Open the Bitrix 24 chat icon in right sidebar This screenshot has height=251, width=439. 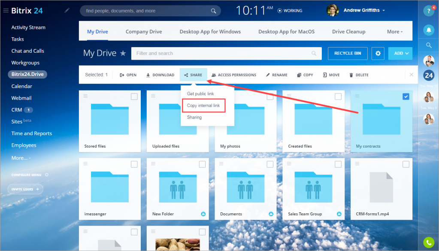click(x=429, y=75)
